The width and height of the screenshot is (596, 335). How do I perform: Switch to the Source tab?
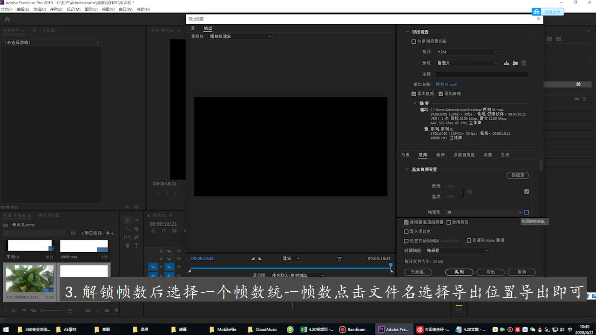pyautogui.click(x=193, y=28)
